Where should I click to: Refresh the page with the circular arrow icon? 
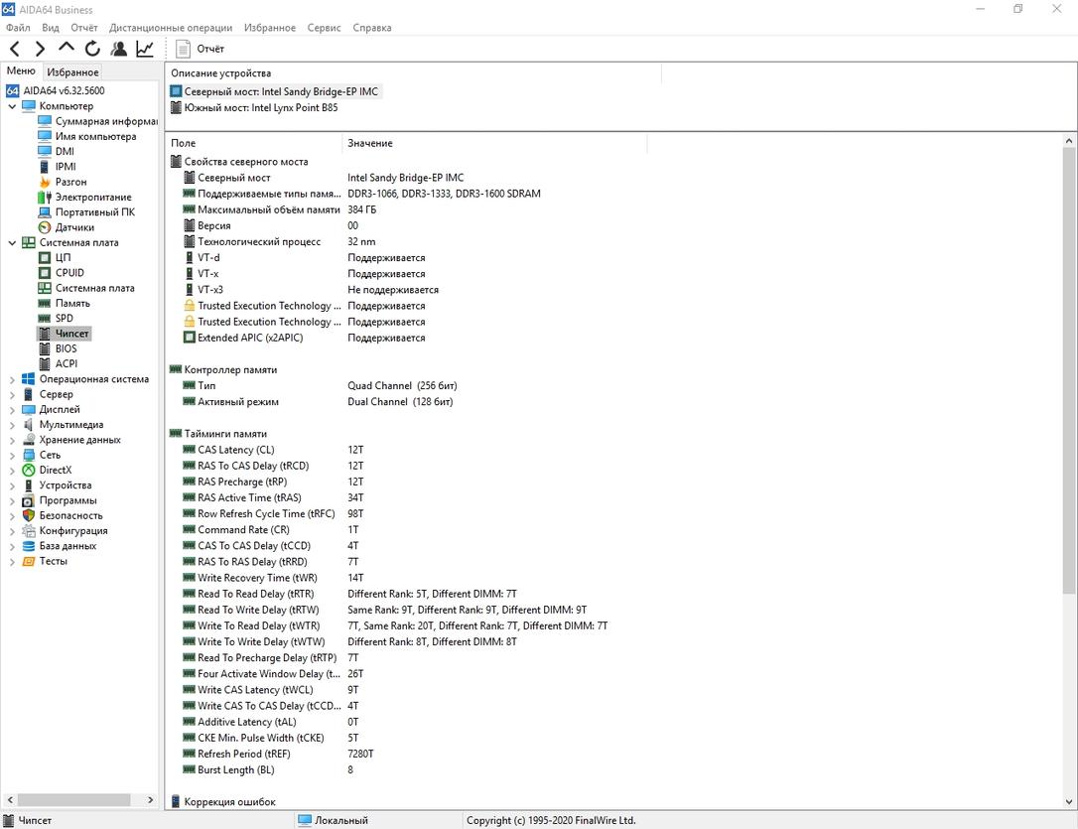pos(92,49)
